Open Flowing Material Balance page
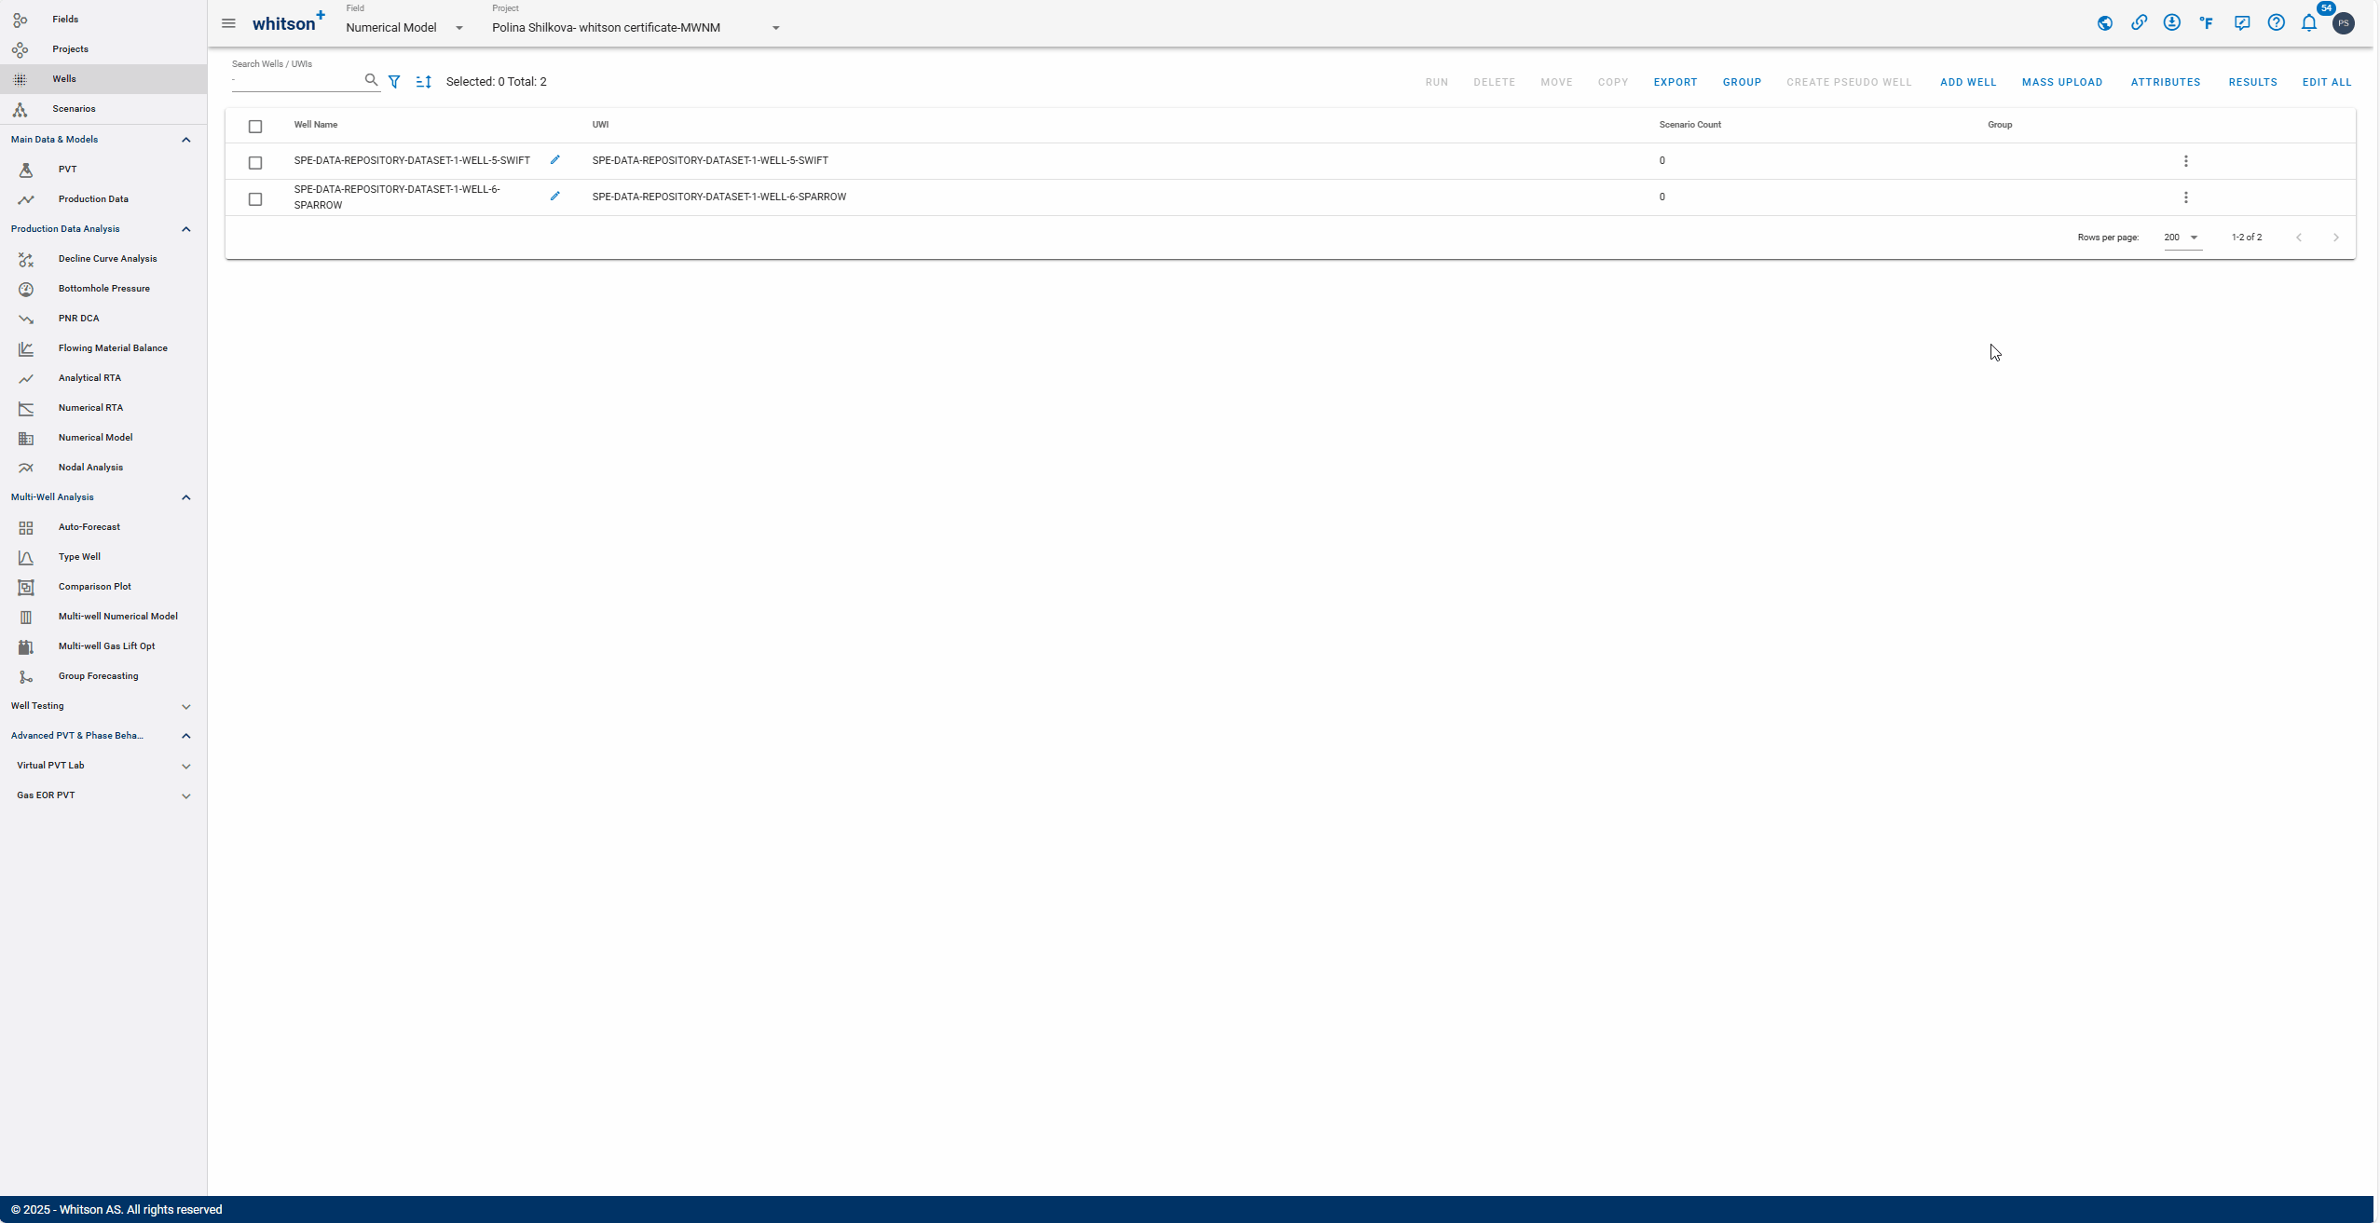Screen dimensions: 2380x1223 point(103,348)
